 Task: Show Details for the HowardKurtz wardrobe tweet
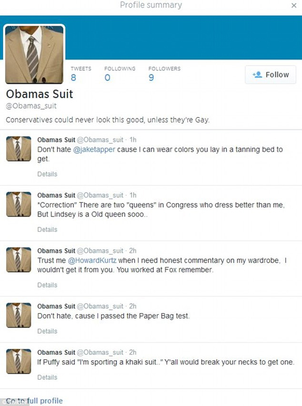pyautogui.click(x=47, y=285)
